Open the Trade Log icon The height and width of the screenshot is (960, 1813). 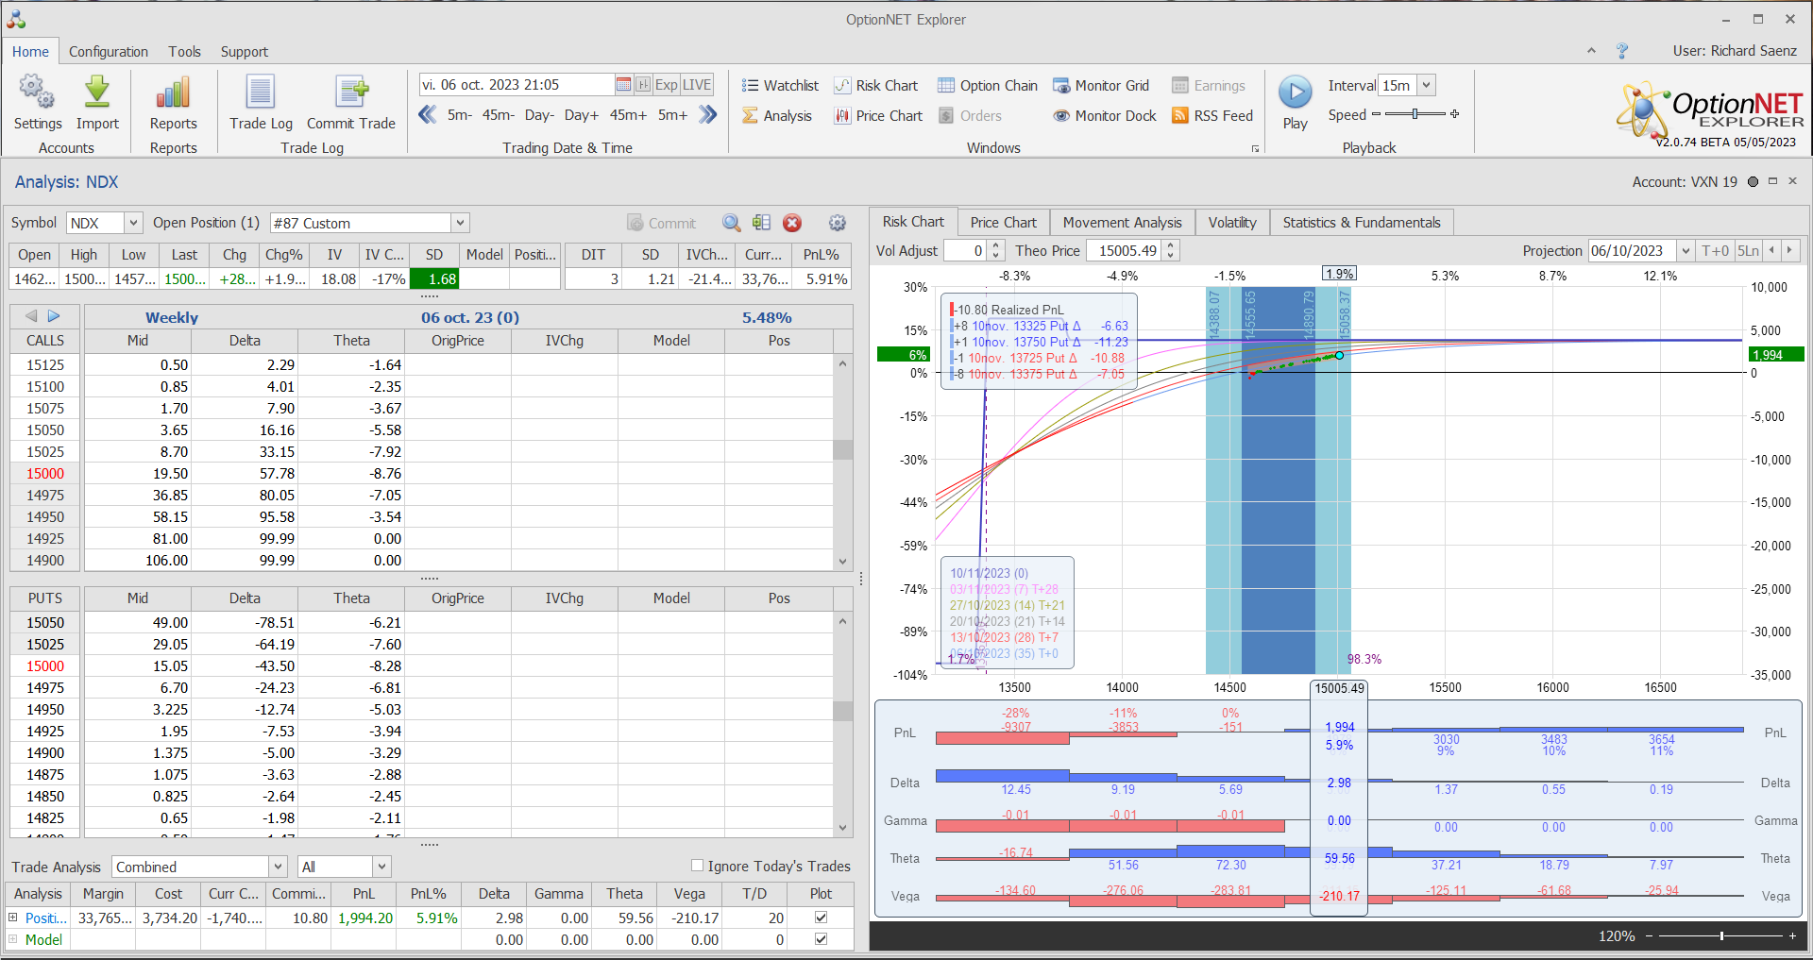click(261, 93)
